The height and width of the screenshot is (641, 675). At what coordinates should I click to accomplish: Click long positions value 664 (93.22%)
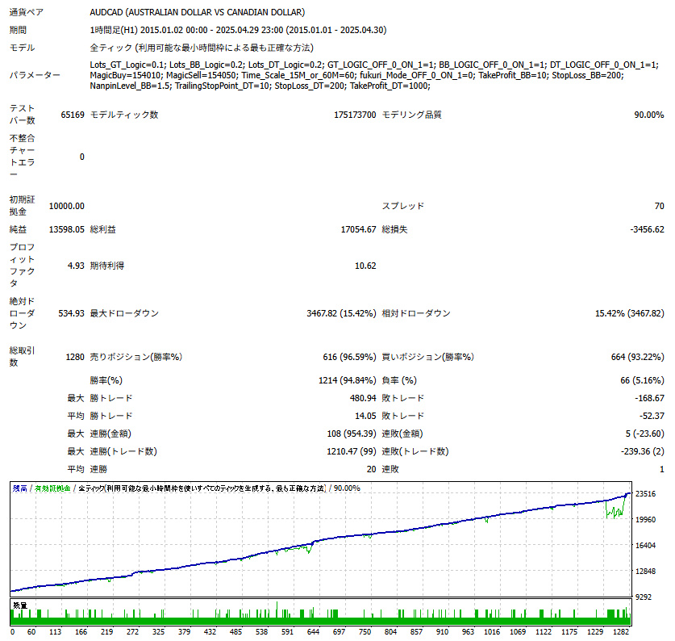click(x=638, y=357)
